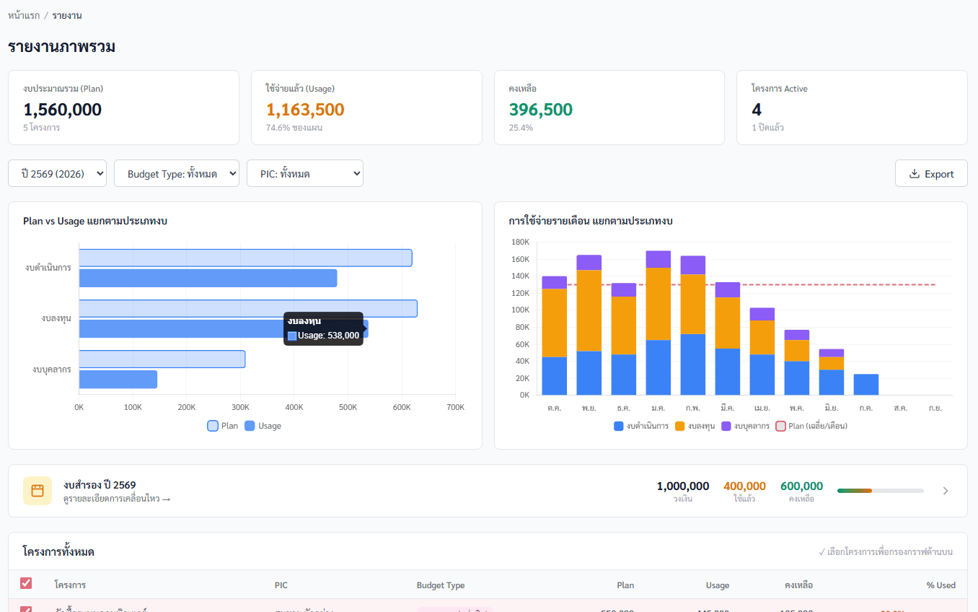
Task: Click the download icon on Export button
Action: pos(914,174)
